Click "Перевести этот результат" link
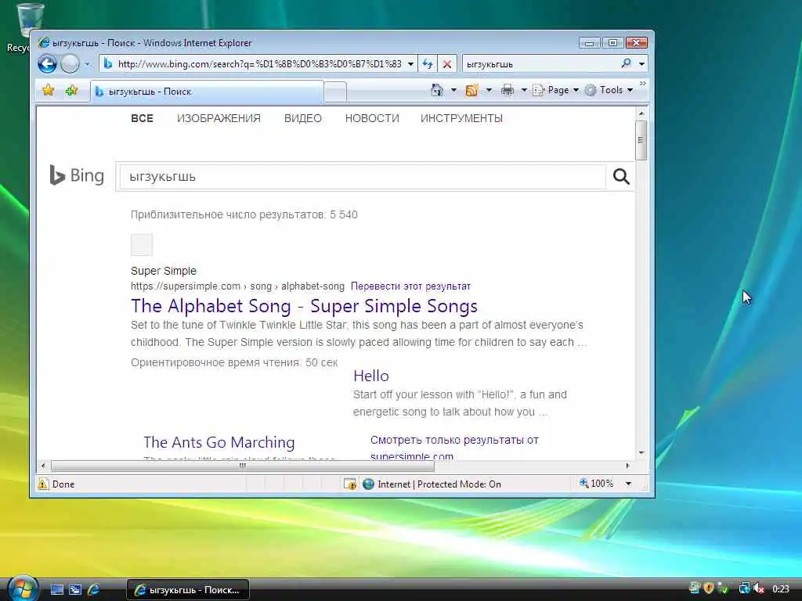Image resolution: width=802 pixels, height=601 pixels. click(x=410, y=286)
